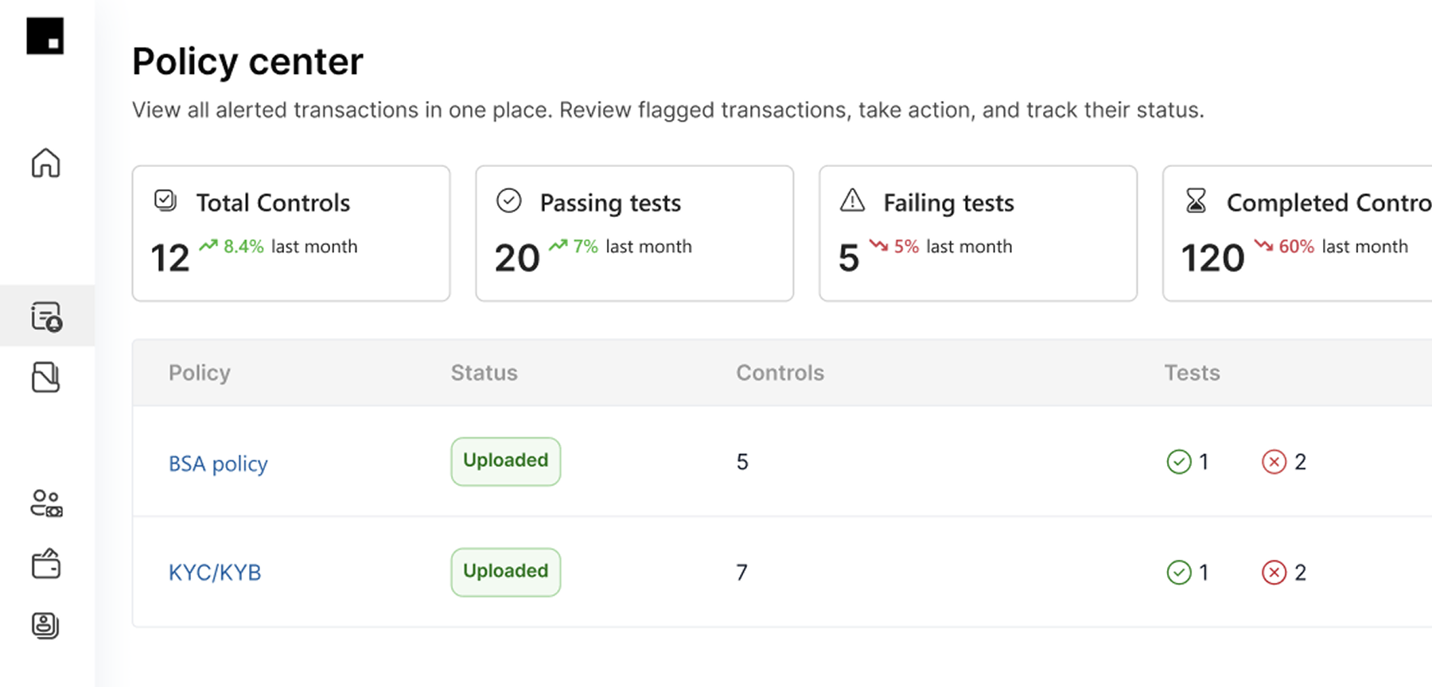
Task: Sort by the Status column header
Action: [x=484, y=373]
